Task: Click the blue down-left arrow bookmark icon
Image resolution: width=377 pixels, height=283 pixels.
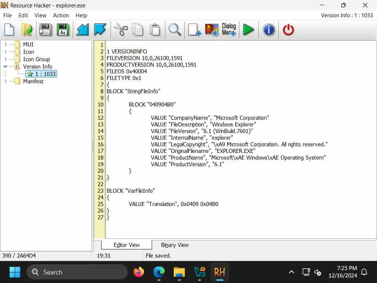Action: pos(82,30)
